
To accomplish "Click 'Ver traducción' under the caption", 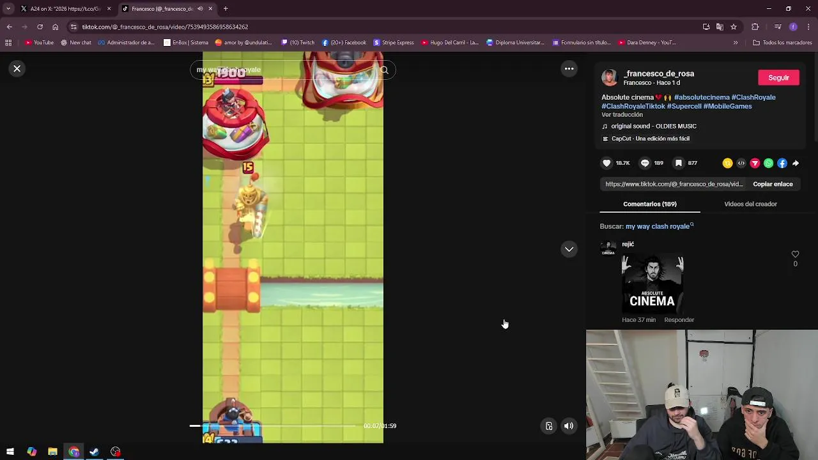I will [x=622, y=115].
